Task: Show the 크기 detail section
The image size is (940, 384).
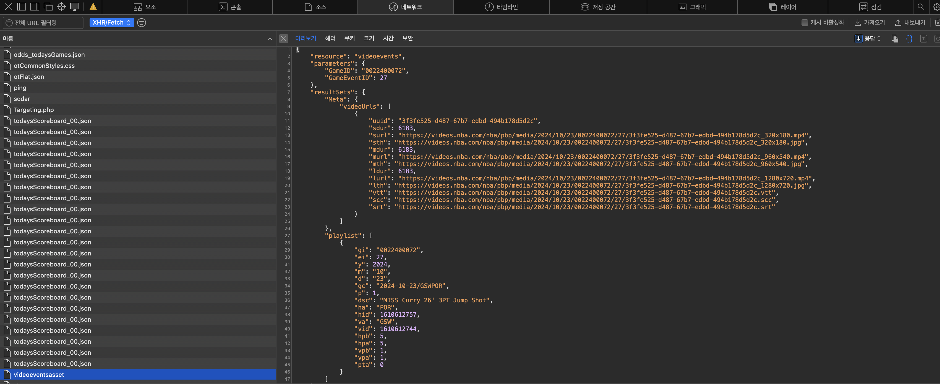Action: point(369,38)
